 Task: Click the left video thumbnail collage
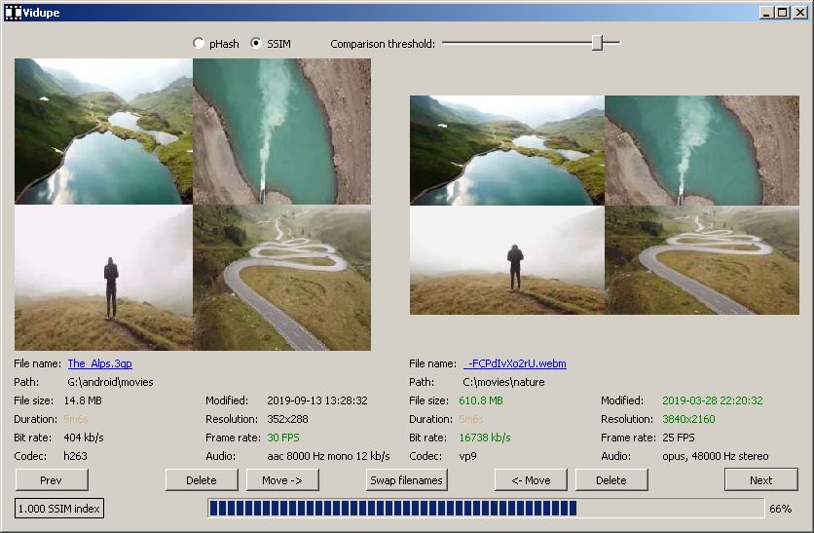(193, 205)
